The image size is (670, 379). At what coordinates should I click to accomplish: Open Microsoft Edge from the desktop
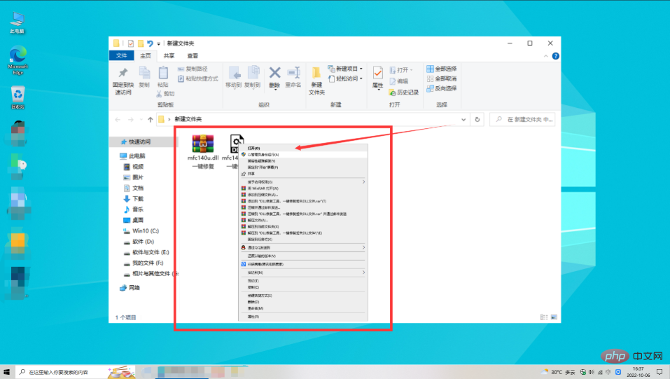click(x=17, y=56)
